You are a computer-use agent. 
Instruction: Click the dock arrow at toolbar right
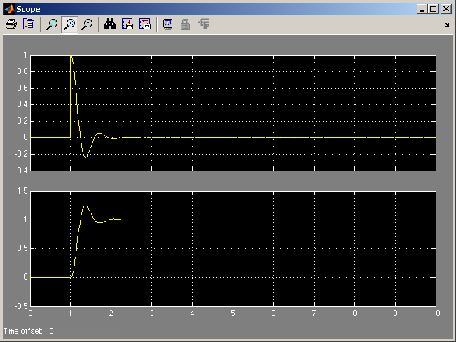click(x=447, y=24)
